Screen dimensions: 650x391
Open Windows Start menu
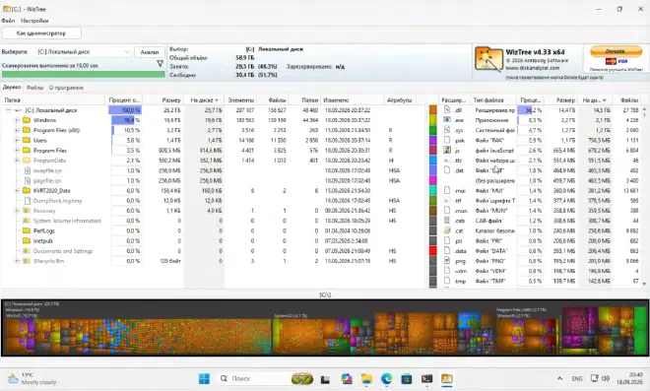[204, 378]
